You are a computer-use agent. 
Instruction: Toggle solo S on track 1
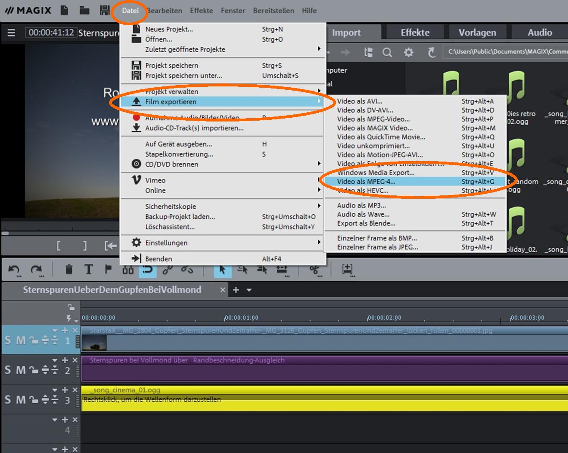(x=8, y=341)
